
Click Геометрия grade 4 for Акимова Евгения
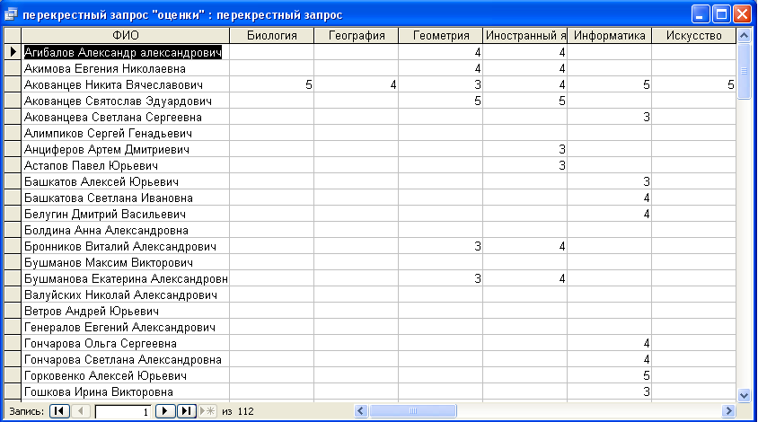tap(440, 68)
